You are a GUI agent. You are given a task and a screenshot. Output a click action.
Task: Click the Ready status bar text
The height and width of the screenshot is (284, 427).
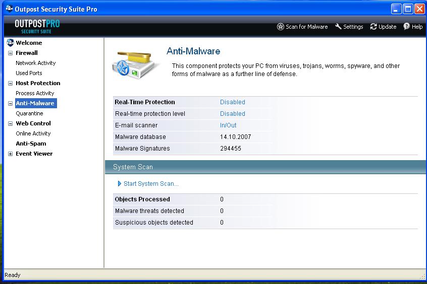(x=13, y=275)
